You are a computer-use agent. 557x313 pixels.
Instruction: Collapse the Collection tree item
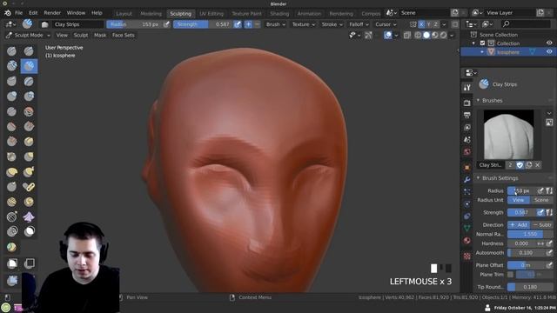pyautogui.click(x=473, y=43)
